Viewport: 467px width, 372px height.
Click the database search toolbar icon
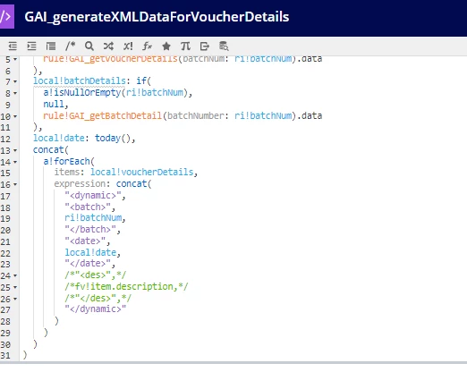pos(224,46)
